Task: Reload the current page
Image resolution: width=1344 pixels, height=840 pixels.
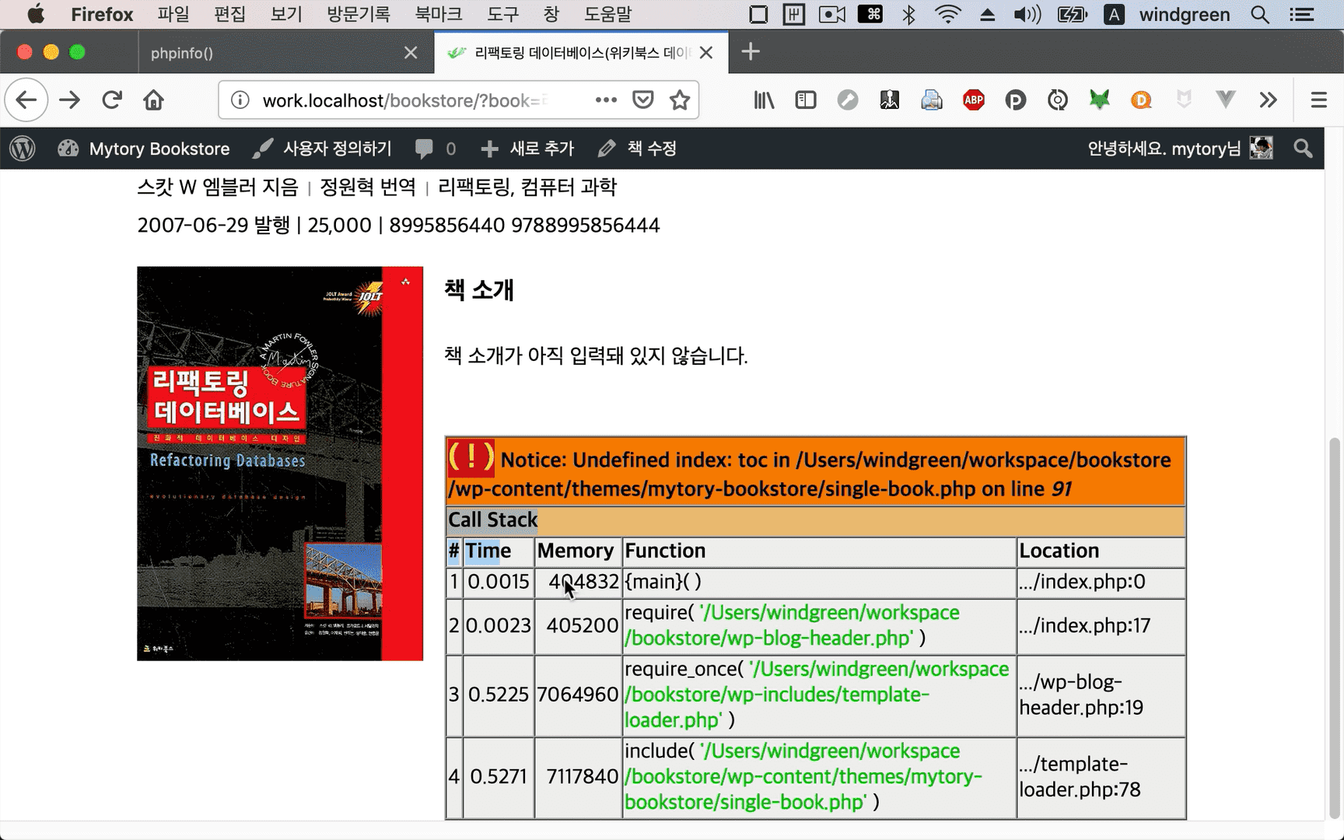Action: click(x=112, y=100)
